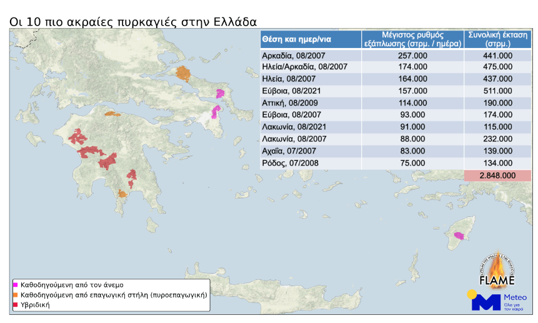Select the orange fire polygon in Achaia
The height and width of the screenshot is (323, 538).
click(112, 114)
